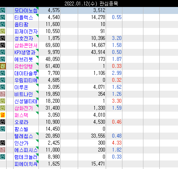Click the 신 badge beside 에브리봇
Screen dimensions: 178x169
point(3,59)
